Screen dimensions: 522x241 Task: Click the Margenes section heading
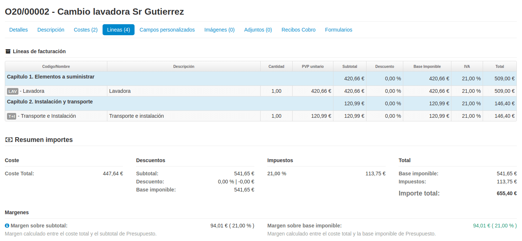click(x=17, y=212)
